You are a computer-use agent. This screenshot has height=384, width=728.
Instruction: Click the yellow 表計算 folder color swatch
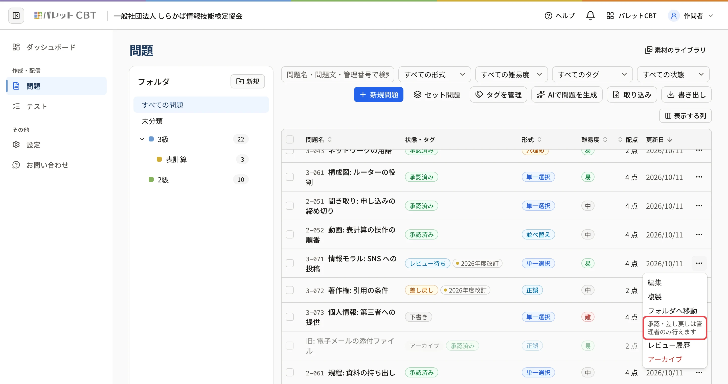[159, 159]
